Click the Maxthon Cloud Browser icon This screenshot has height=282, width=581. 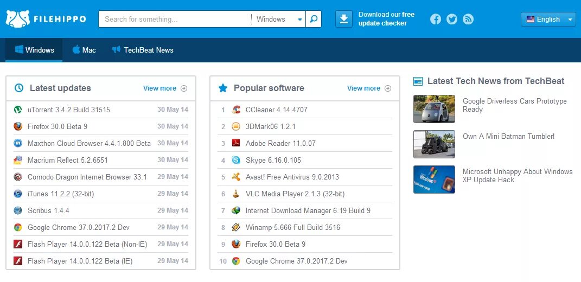click(18, 143)
